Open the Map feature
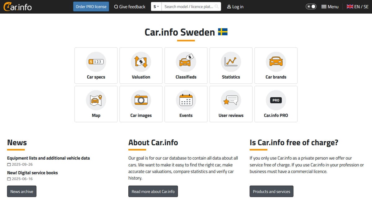The height and width of the screenshot is (207, 372). click(x=96, y=104)
